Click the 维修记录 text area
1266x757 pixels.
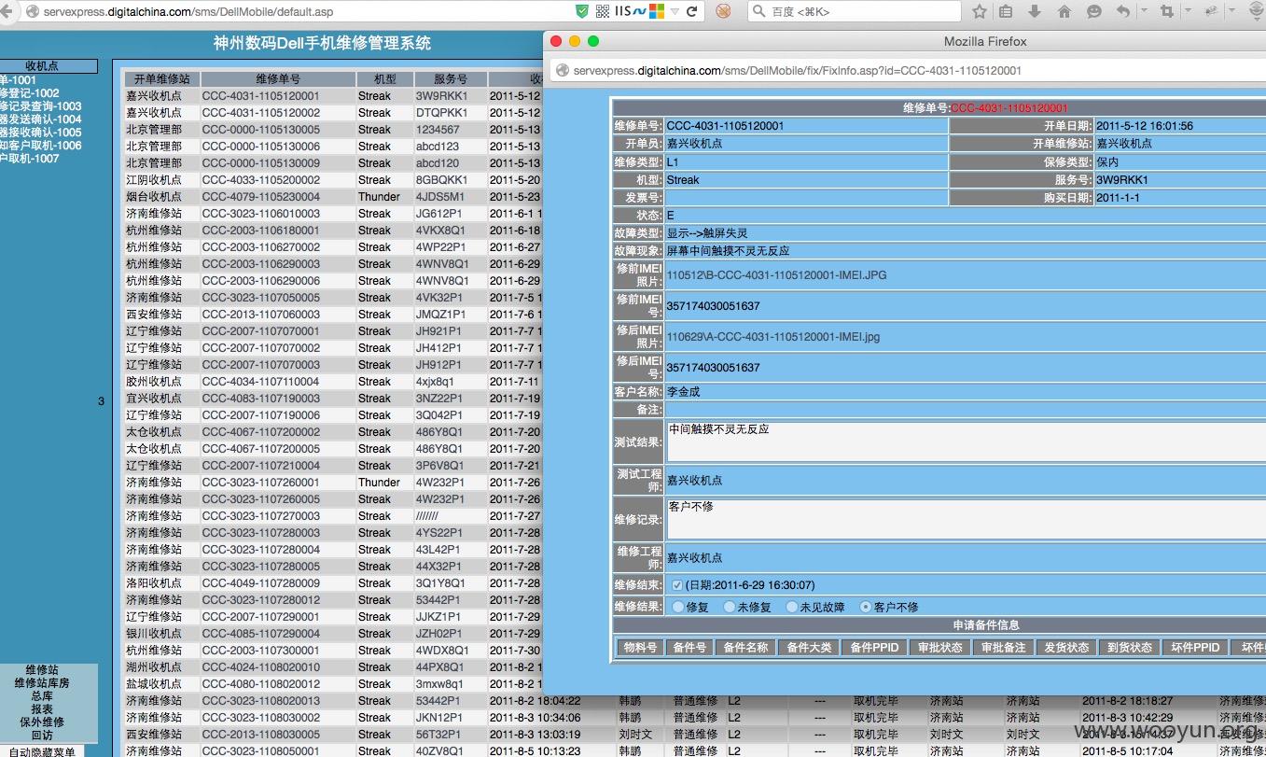(x=966, y=519)
